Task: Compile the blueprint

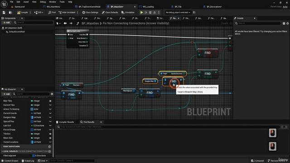Action: pos(22,12)
